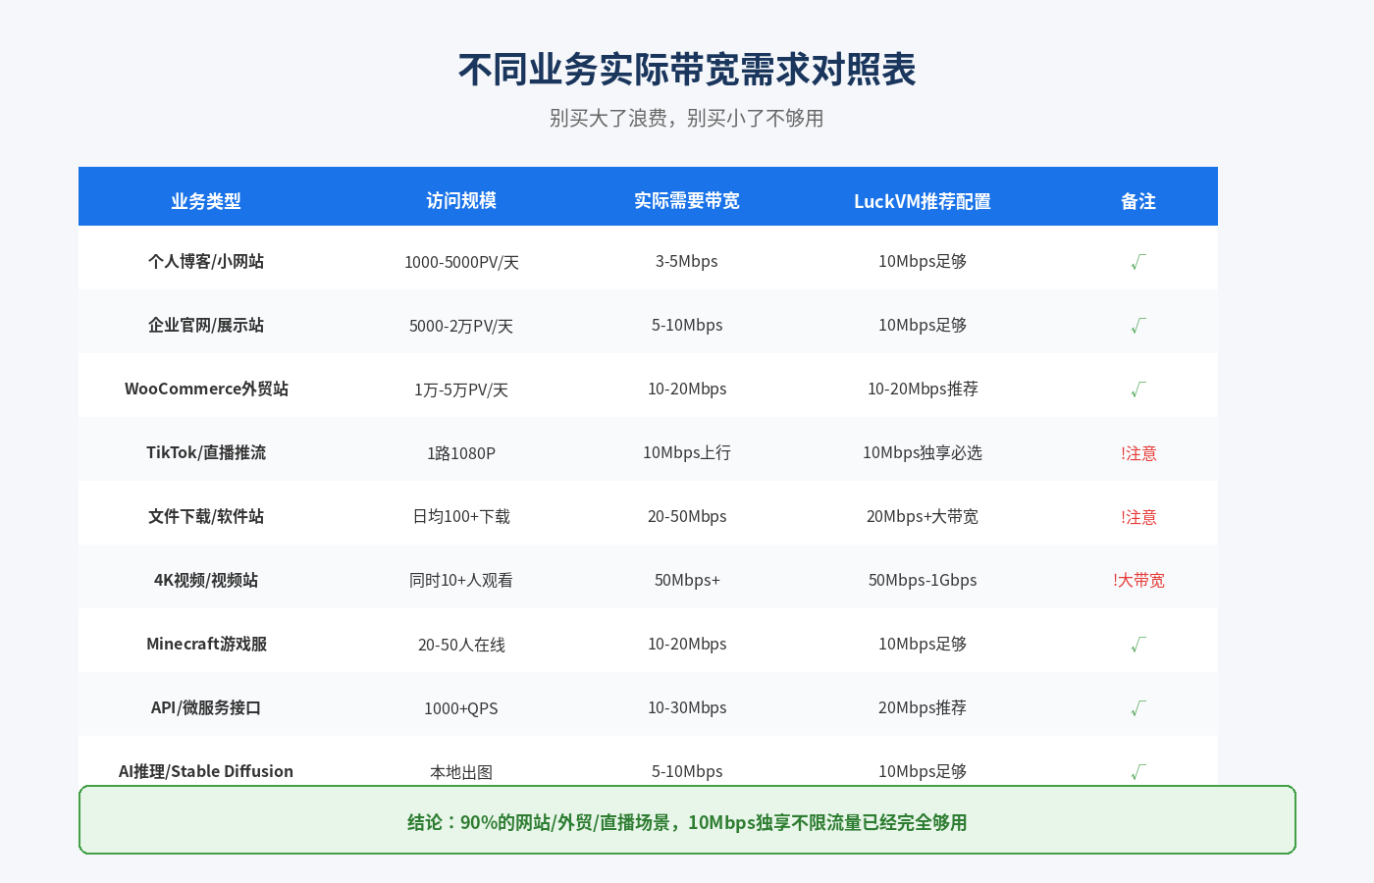The width and height of the screenshot is (1374, 883).
Task: Click the !注意 note in 文件下载 row
Action: click(1138, 517)
